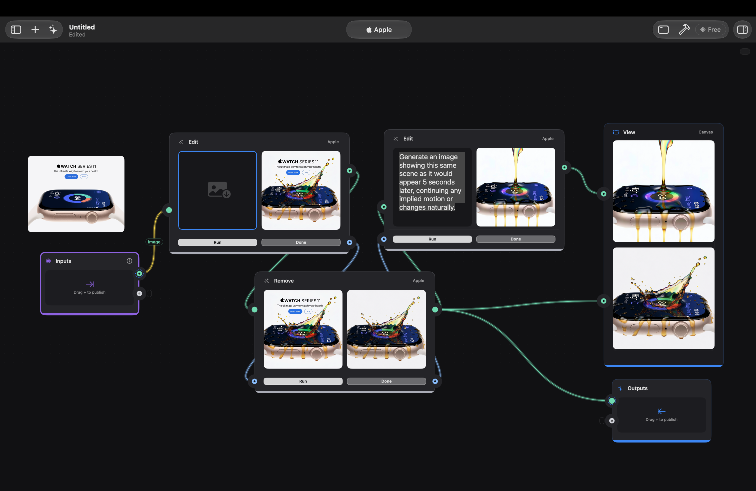Run the Remove node
Viewport: 756px width, 491px height.
pyautogui.click(x=303, y=381)
